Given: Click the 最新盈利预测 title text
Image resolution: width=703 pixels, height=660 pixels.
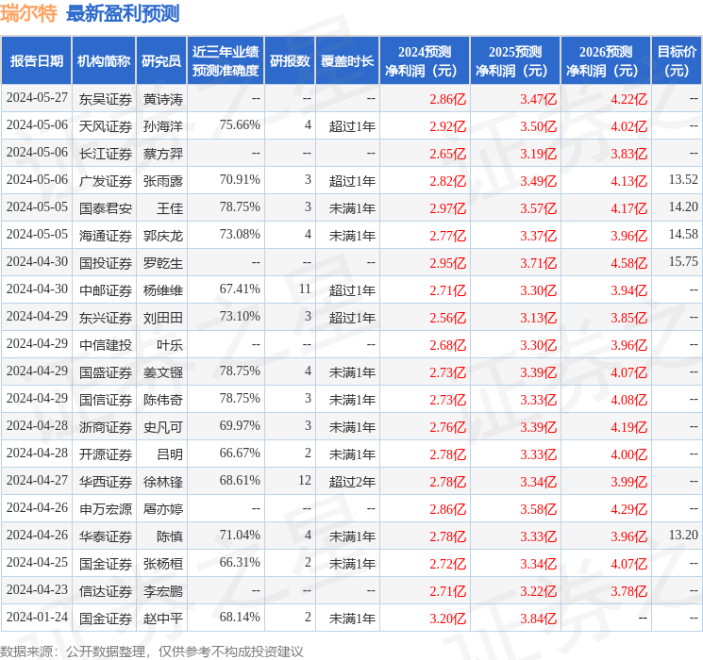Looking at the screenshot, I should pos(123,13).
